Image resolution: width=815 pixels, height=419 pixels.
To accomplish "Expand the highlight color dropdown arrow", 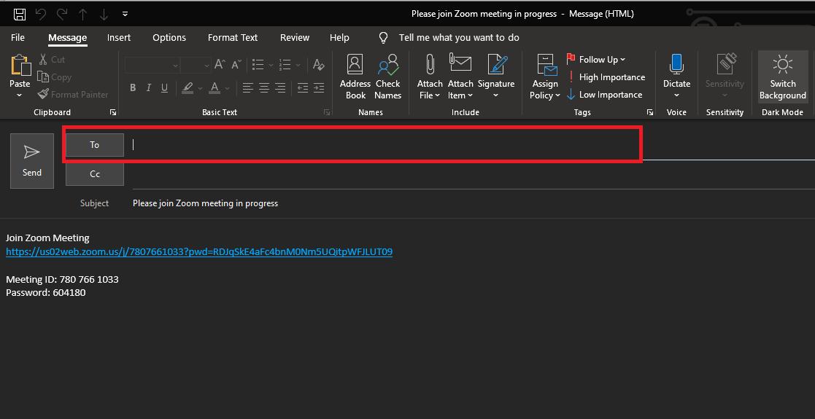I will click(x=200, y=88).
